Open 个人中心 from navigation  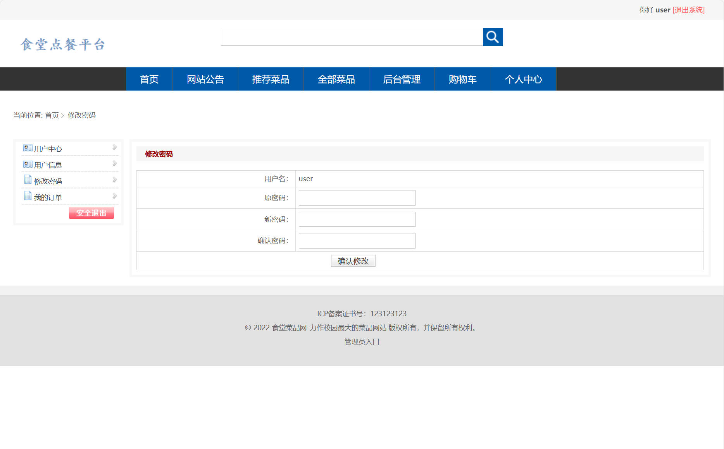524,79
